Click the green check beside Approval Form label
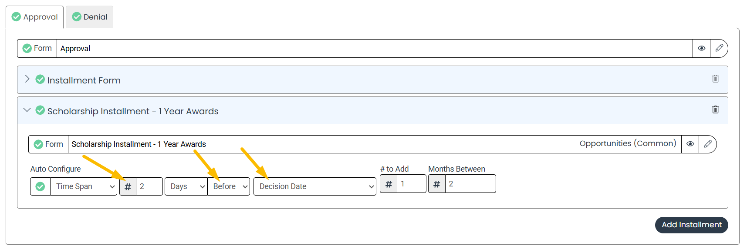 pos(27,48)
